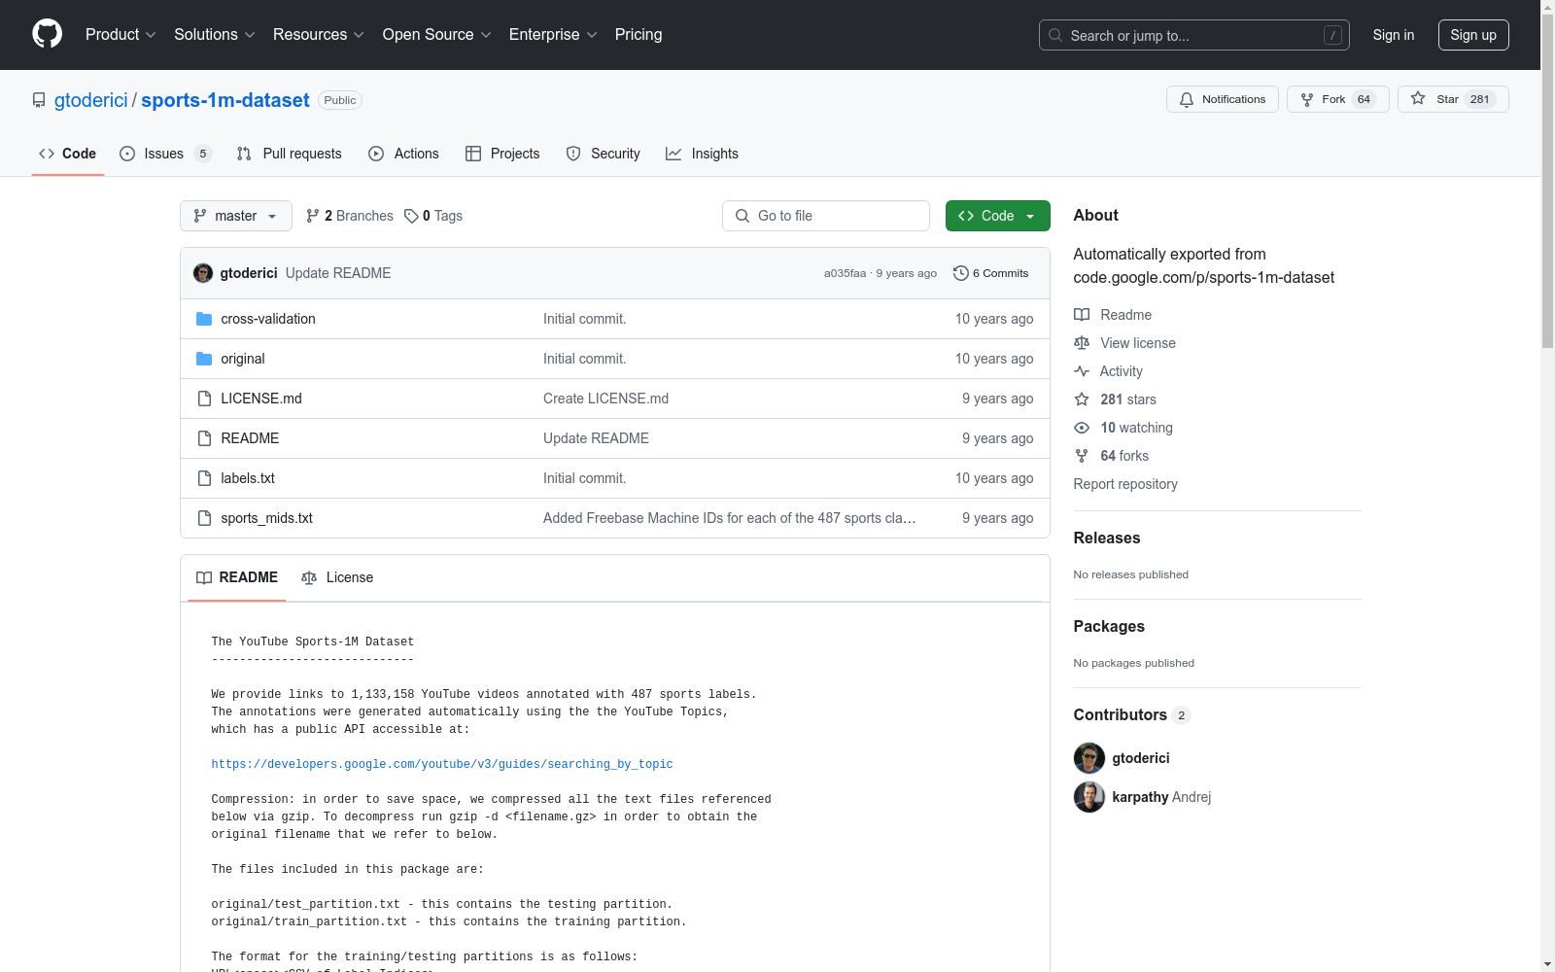The image size is (1555, 972).
Task: Click the a035faa commit hash
Action: pos(845,273)
